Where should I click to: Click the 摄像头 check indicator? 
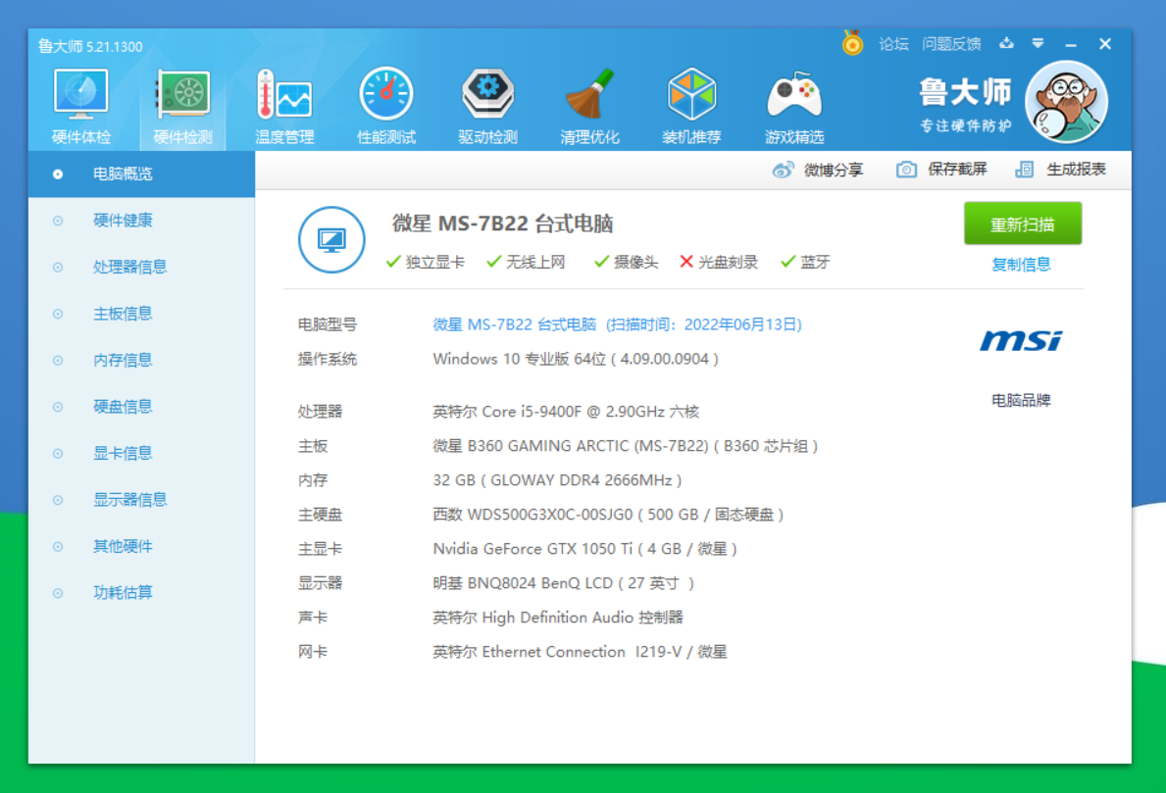coord(626,263)
